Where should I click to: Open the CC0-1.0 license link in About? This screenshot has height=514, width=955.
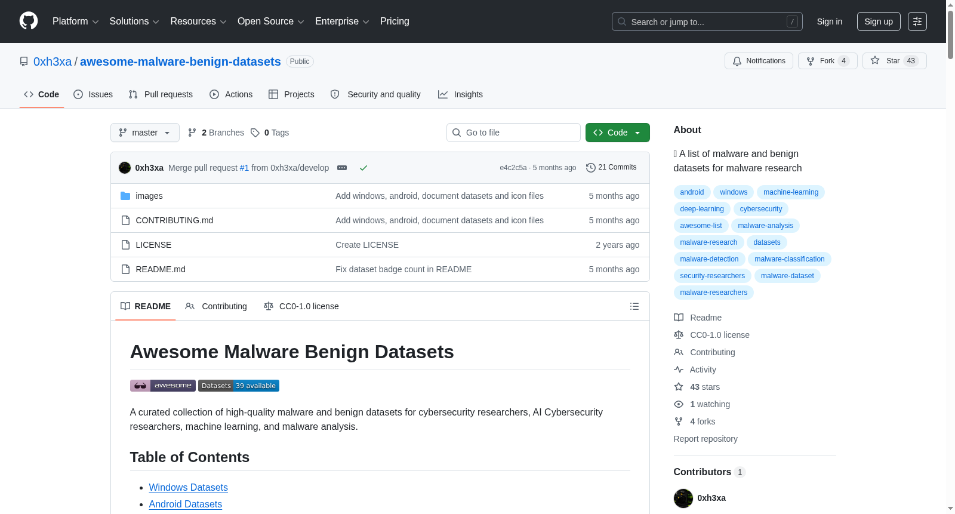point(711,335)
